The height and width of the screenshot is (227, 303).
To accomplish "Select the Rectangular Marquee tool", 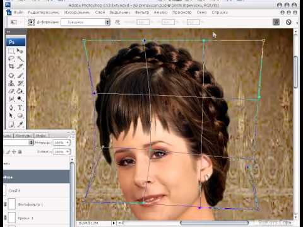I will (11, 51).
